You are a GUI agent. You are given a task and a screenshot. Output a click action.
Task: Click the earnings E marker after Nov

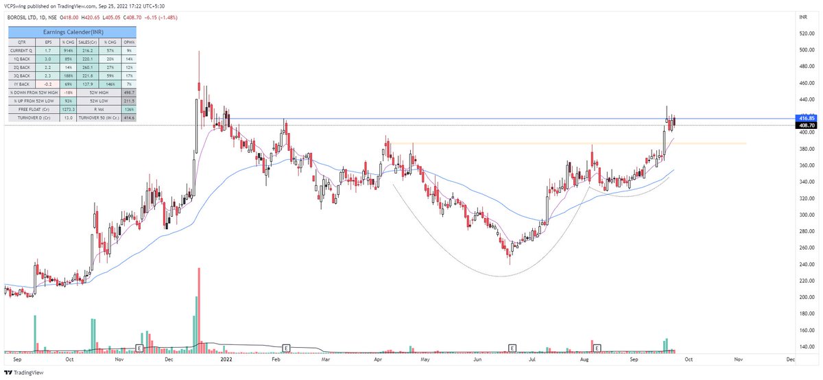(140, 348)
